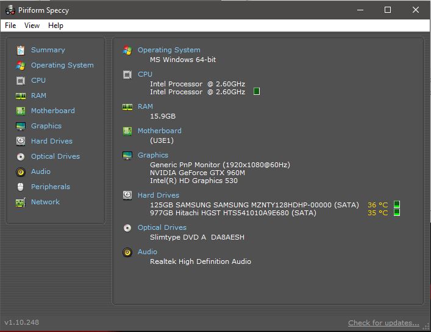The width and height of the screenshot is (431, 332).
Task: Click the 35 °C temperature reading
Action: [378, 213]
